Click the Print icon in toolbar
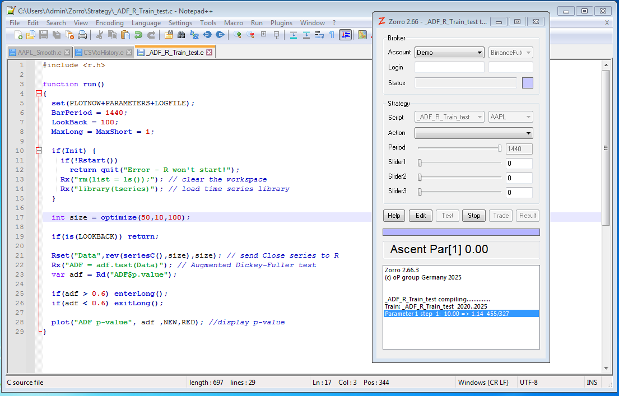Screen dimensions: 619x396 click(82, 35)
